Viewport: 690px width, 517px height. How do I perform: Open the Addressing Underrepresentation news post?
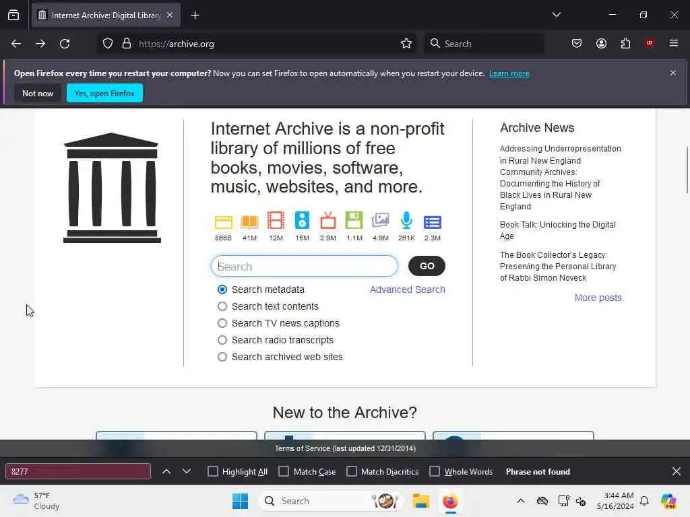pos(560,178)
